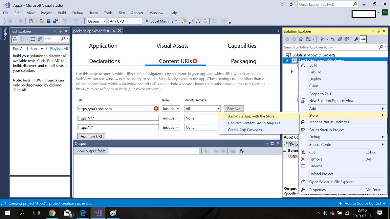
Task: Open Properties wrench icon in Solution Explorer toolbar
Action: click(x=356, y=39)
